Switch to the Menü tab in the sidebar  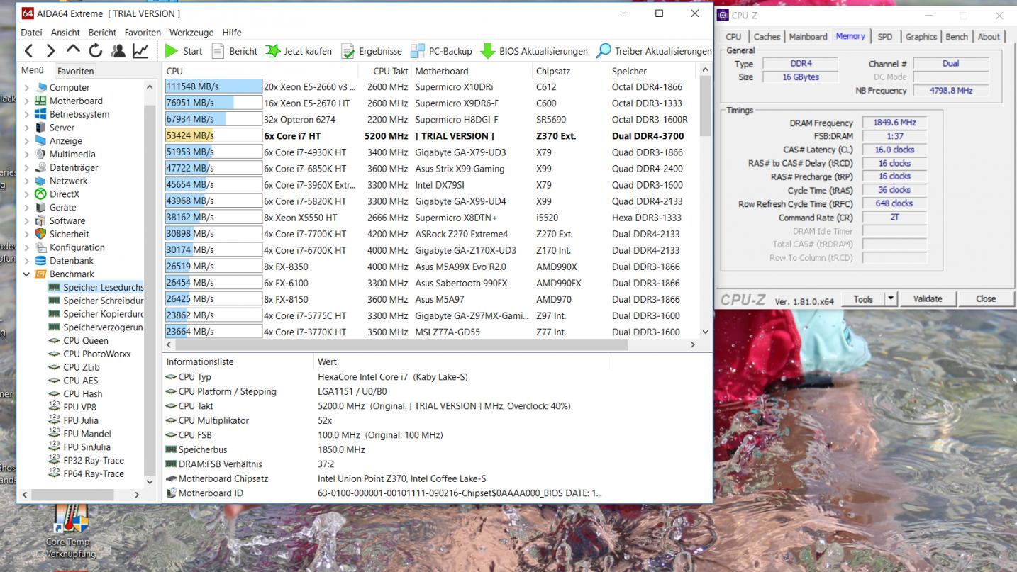(x=33, y=70)
